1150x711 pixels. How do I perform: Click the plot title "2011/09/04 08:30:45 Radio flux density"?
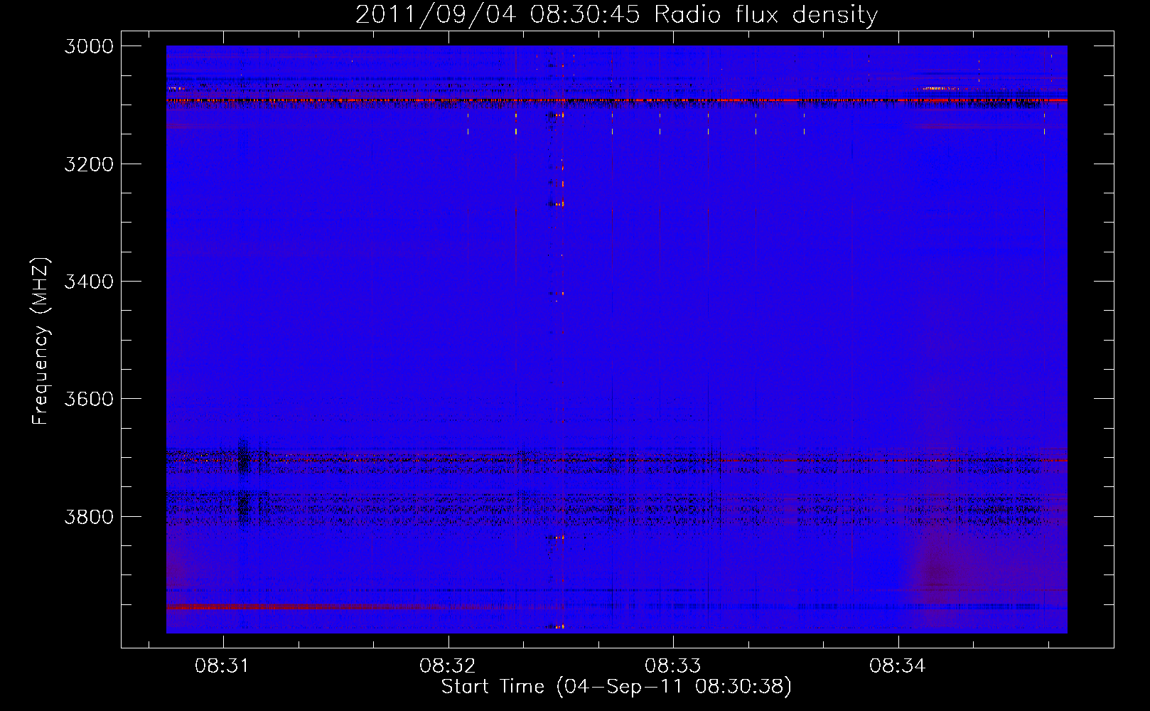tap(616, 14)
